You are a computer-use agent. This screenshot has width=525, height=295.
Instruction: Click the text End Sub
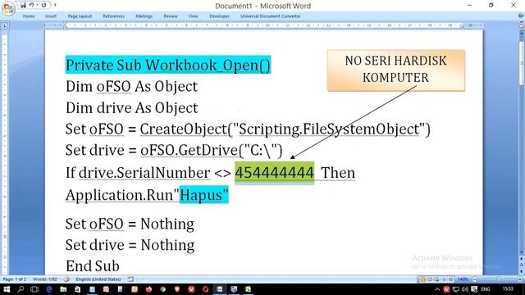click(x=93, y=266)
